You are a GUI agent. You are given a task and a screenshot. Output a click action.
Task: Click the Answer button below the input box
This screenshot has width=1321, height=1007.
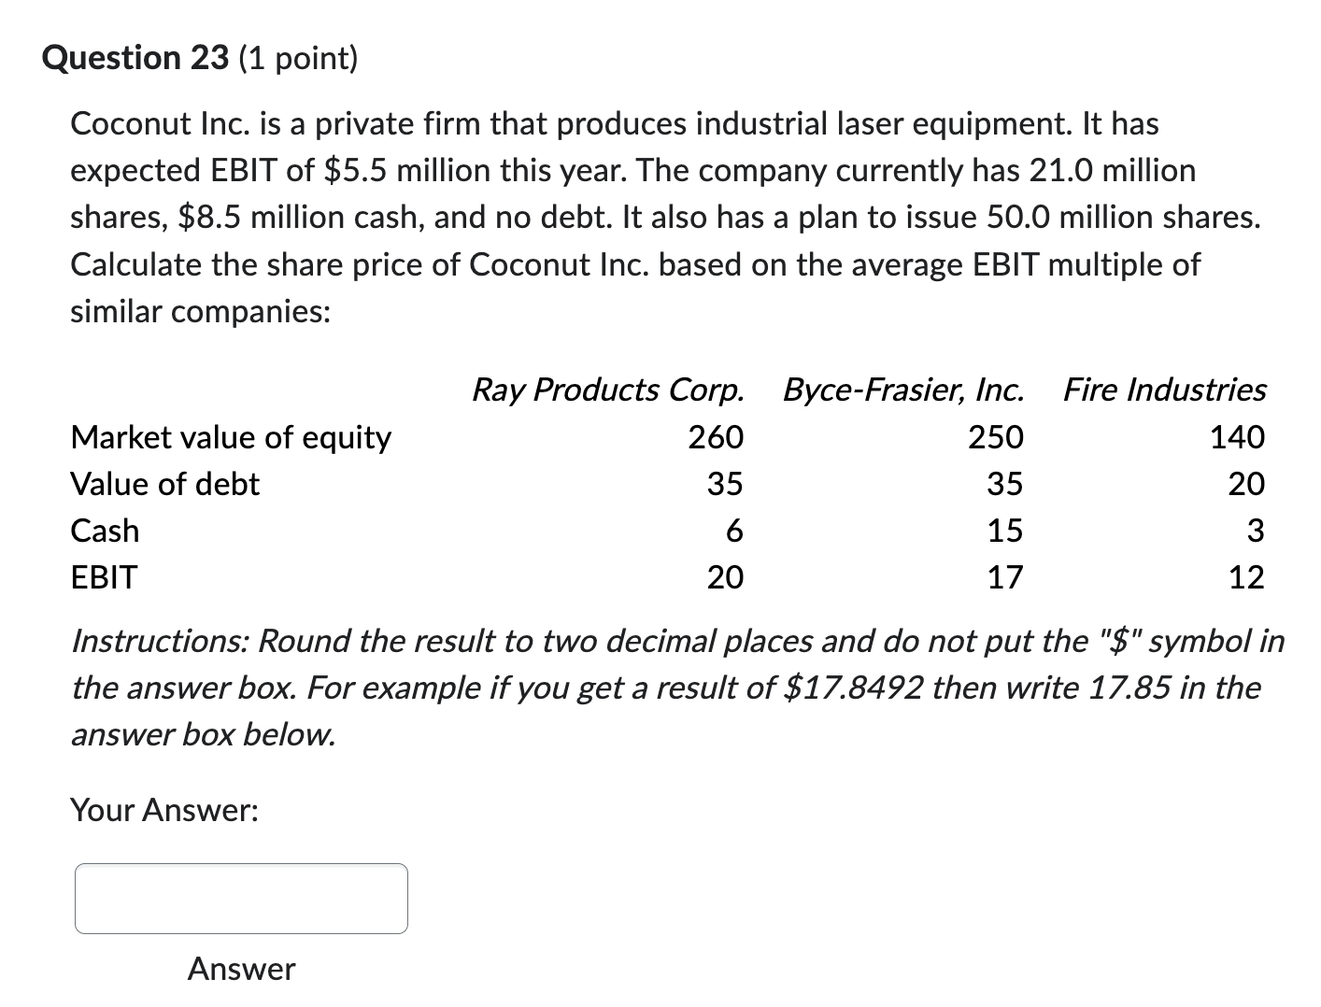(240, 969)
